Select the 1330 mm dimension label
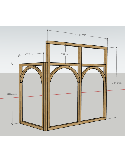 (x=81, y=35)
